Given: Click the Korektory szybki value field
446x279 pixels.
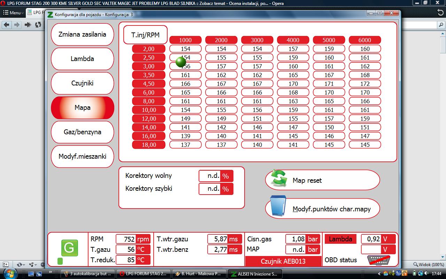Looking at the screenshot, I should tap(210, 189).
